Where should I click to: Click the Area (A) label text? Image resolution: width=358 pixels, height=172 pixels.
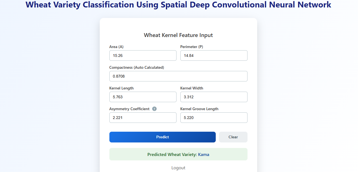[x=116, y=47]
